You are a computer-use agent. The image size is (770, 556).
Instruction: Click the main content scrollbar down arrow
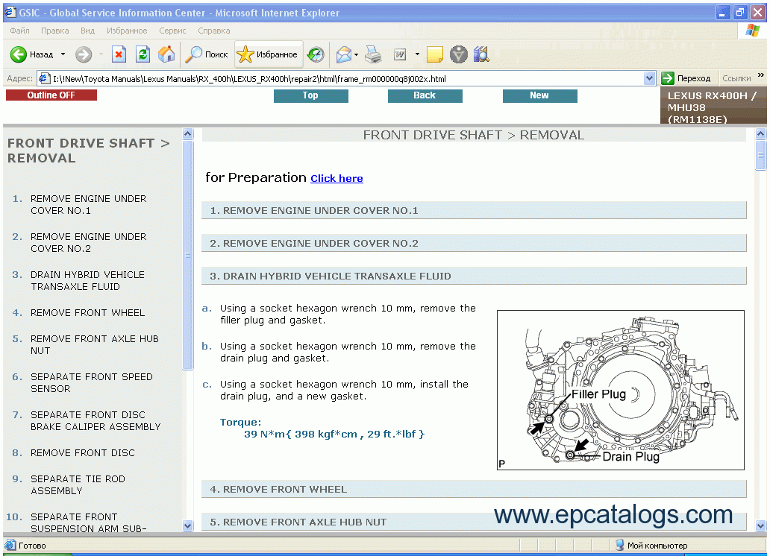(760, 525)
